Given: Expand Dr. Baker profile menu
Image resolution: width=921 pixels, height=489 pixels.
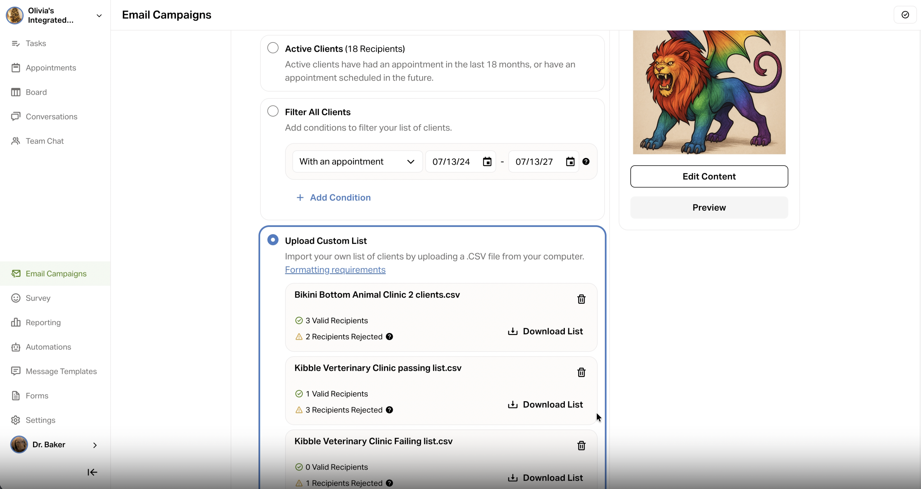Looking at the screenshot, I should (95, 445).
